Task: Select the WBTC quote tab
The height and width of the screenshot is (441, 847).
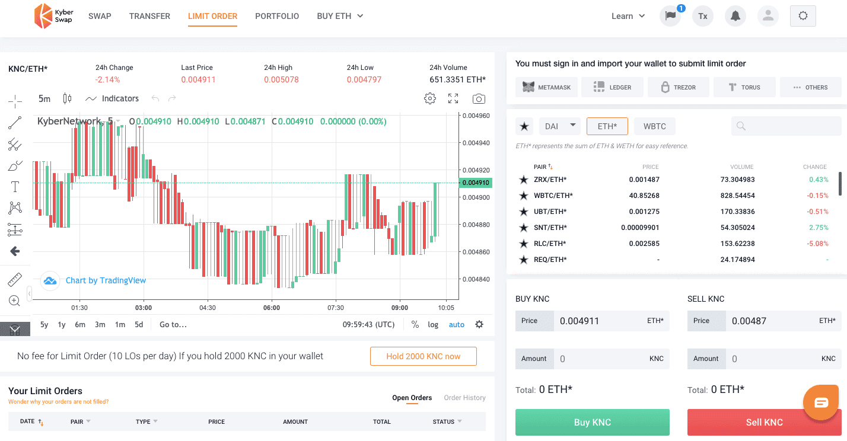Action: tap(655, 126)
